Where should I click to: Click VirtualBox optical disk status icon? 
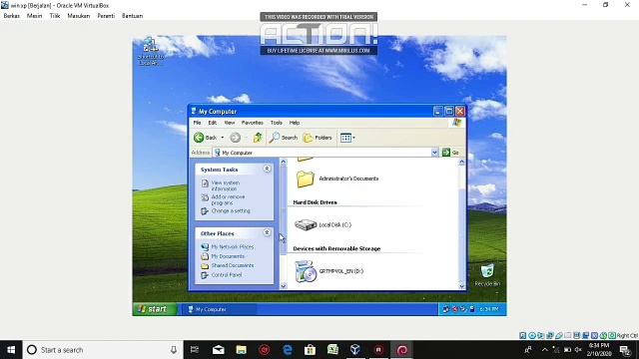(532, 336)
